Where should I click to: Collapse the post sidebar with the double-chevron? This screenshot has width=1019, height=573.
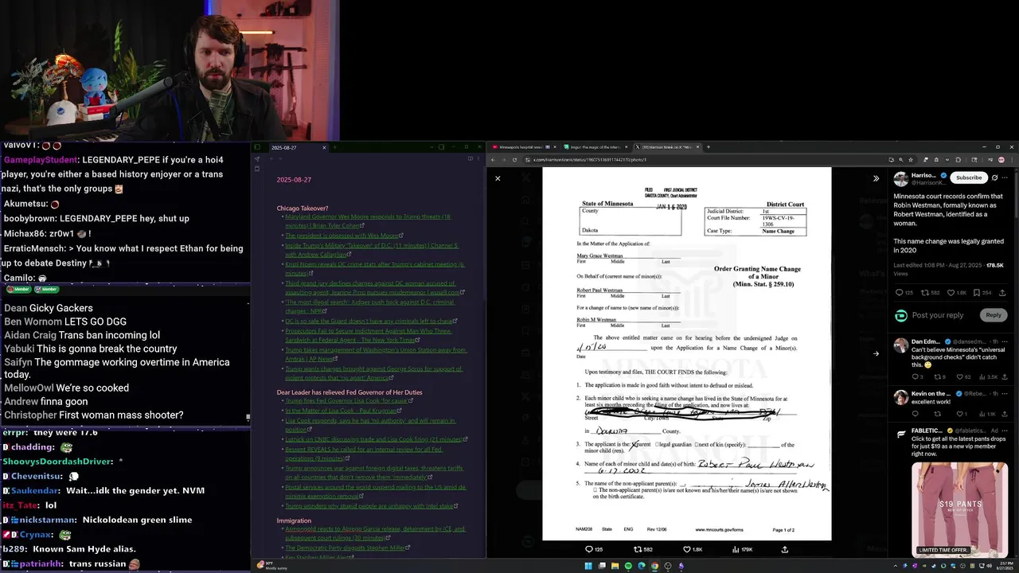(876, 178)
